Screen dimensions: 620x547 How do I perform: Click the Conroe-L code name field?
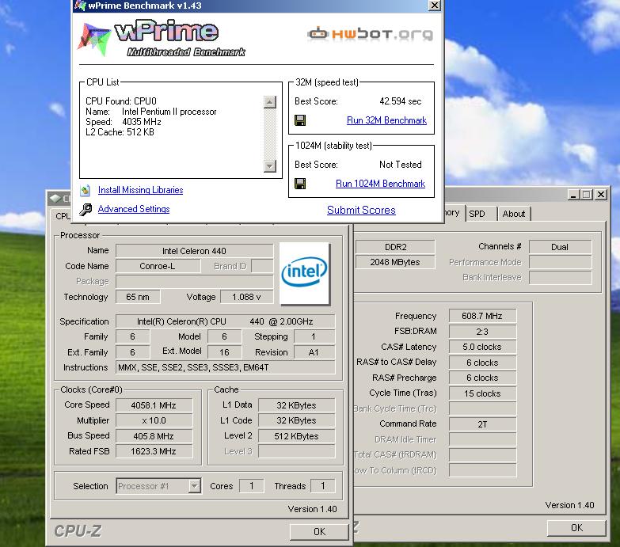[158, 266]
